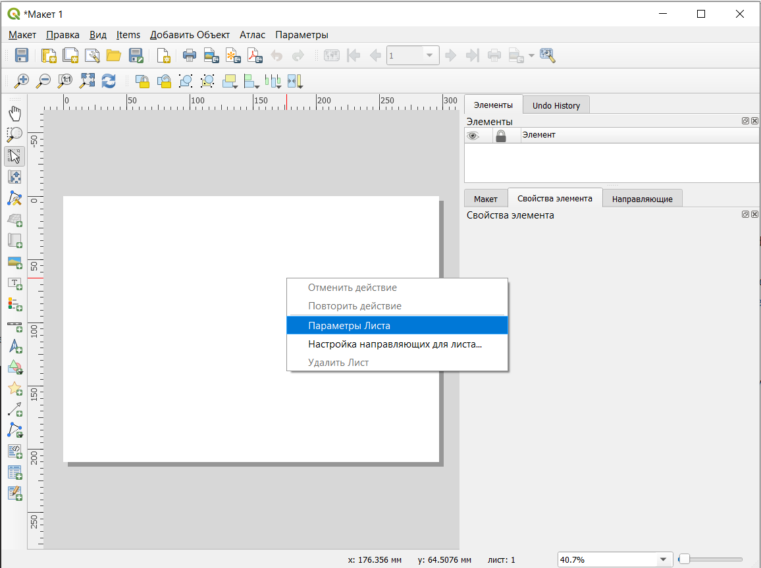The width and height of the screenshot is (761, 568).
Task: Click the Print layout icon
Action: pos(190,56)
